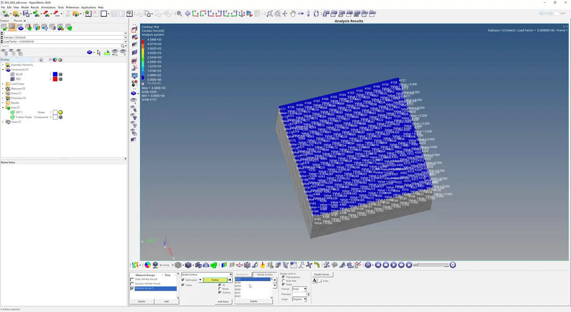
Task: Click the search magnifier in browser search
Action: 122,46
